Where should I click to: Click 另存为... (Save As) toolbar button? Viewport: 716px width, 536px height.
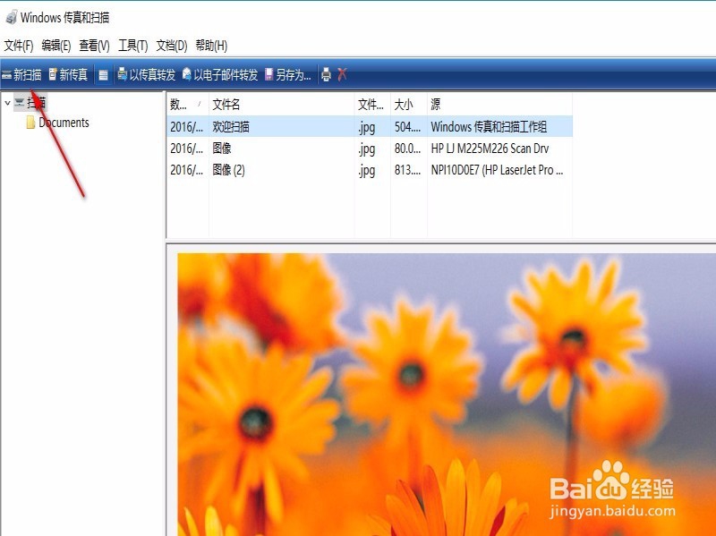tap(288, 74)
